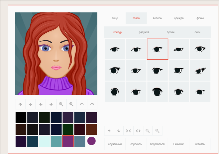Choose the first eye shape thumbnail
The image size is (219, 154).
point(115,49)
